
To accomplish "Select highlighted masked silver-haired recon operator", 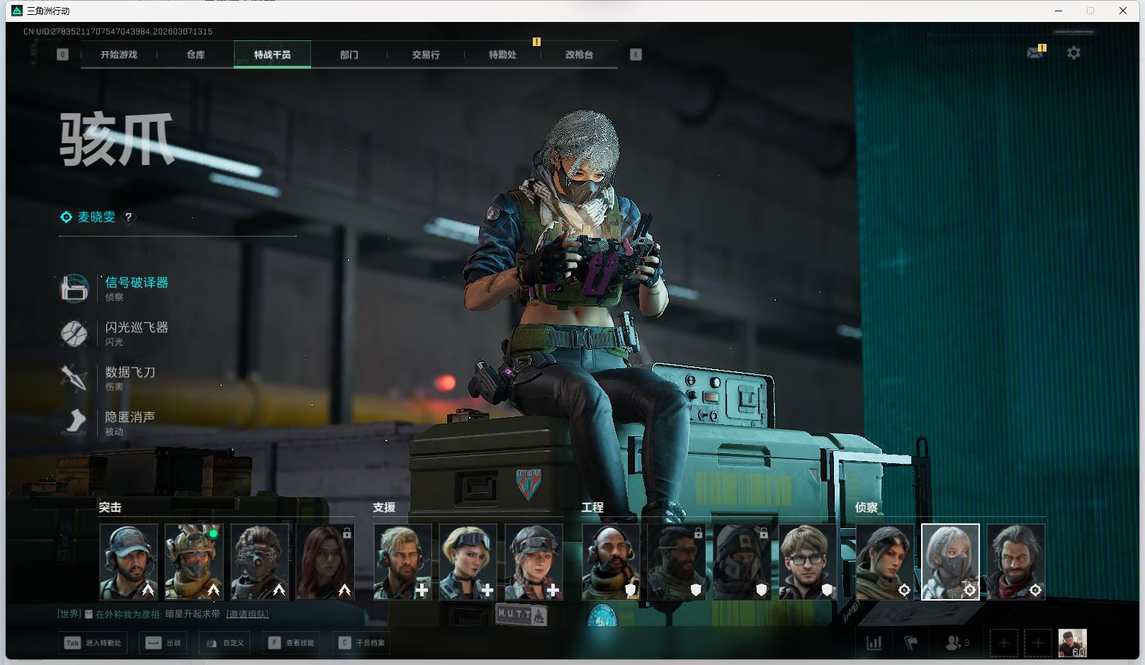I will click(950, 562).
